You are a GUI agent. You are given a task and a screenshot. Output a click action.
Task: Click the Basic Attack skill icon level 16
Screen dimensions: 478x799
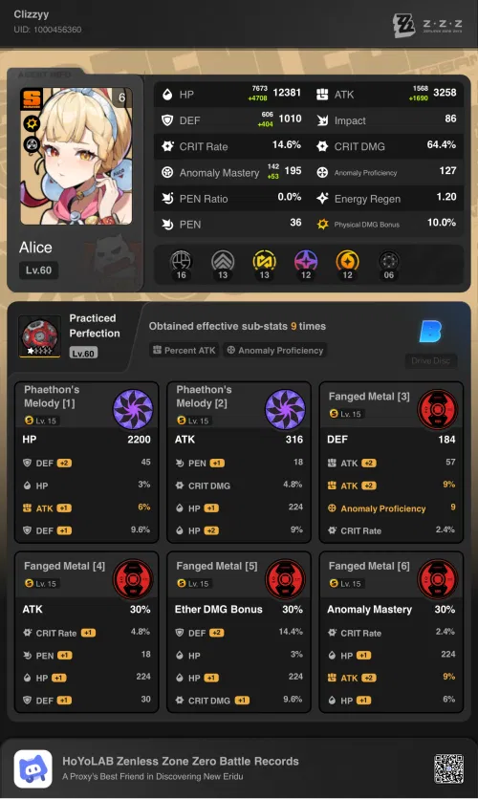181,263
